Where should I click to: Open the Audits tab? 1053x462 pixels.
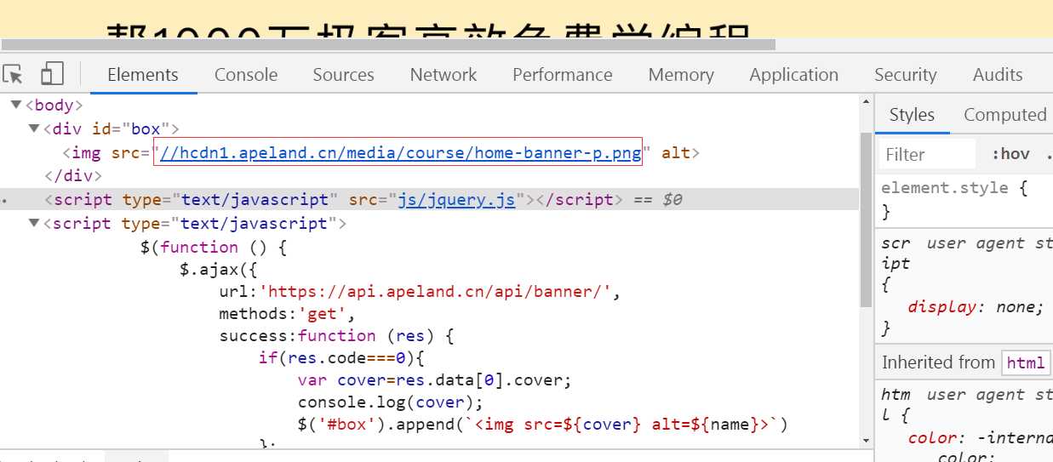pos(998,75)
